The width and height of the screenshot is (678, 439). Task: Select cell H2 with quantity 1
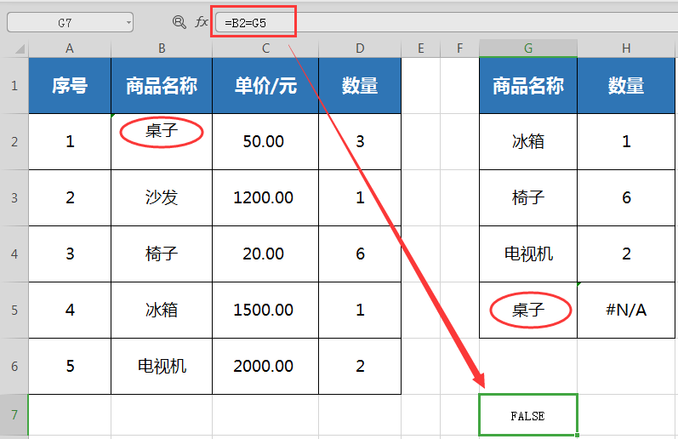(x=626, y=142)
